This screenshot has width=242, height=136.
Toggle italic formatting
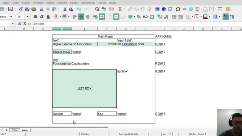coord(42,17)
